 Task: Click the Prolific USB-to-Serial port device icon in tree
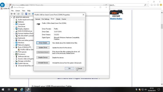click(19, 50)
